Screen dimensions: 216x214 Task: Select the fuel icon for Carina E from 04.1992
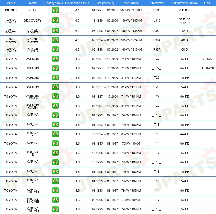click(55, 115)
